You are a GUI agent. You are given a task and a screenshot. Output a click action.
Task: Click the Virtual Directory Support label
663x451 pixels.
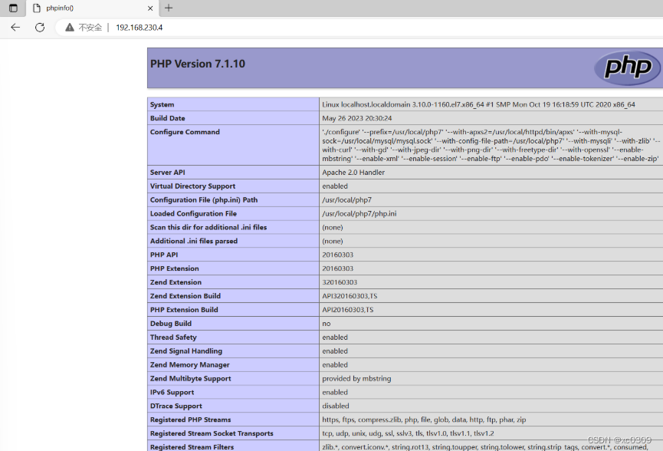click(x=192, y=186)
